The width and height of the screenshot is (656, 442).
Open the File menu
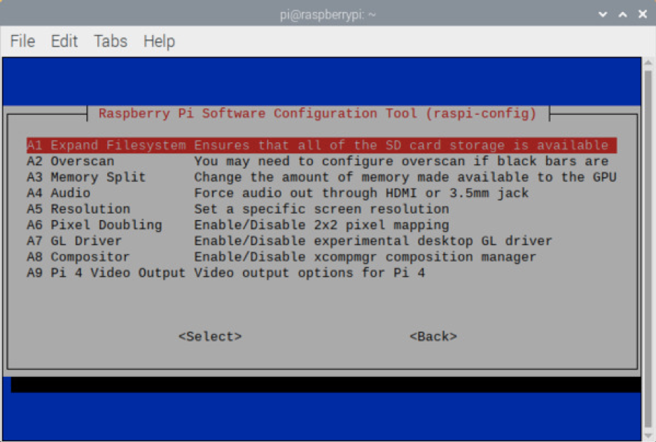[22, 41]
